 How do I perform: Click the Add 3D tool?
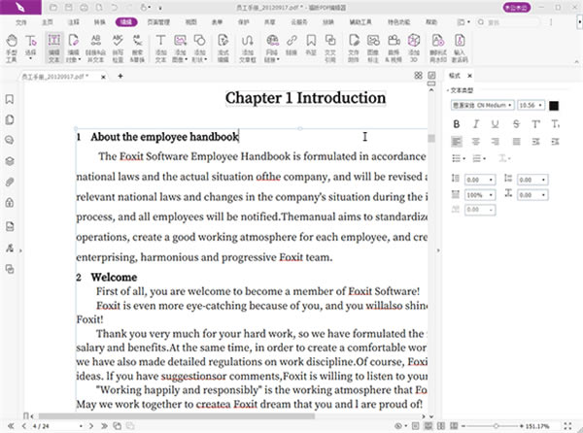[414, 49]
